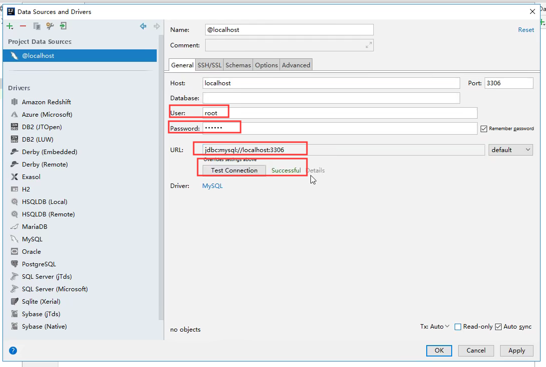Viewport: 546px width, 367px height.
Task: Click the MySQL driver link
Action: [x=213, y=186]
